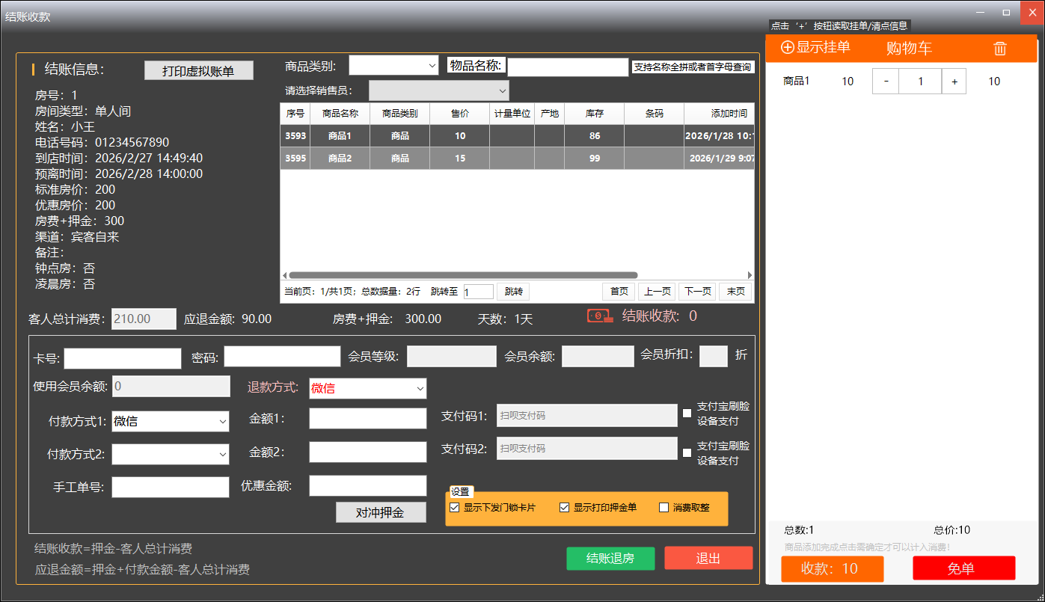Decrease 商品1 quantity with minus button
This screenshot has height=602, width=1045.
click(x=886, y=82)
